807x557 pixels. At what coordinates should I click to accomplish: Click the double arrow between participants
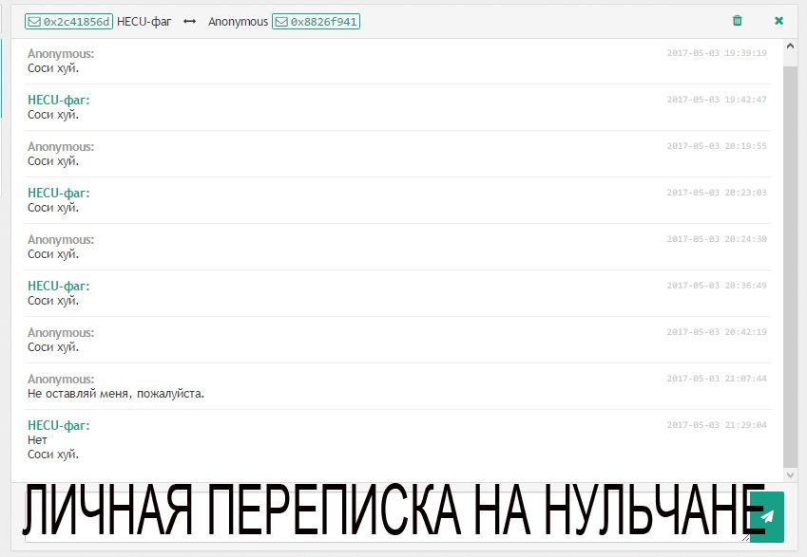pos(190,22)
